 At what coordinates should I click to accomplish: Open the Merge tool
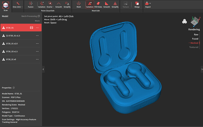point(137,5)
